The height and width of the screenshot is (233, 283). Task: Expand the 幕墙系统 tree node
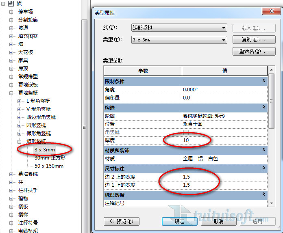(x=11, y=174)
